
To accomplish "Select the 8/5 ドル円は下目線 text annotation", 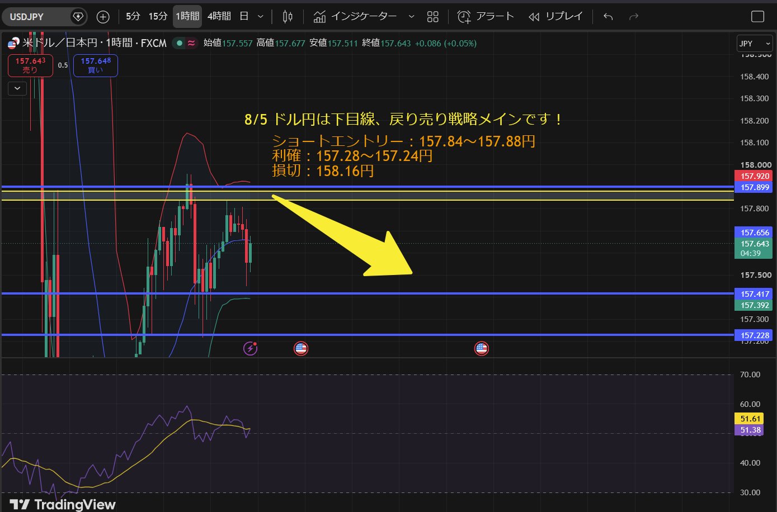I will point(403,119).
